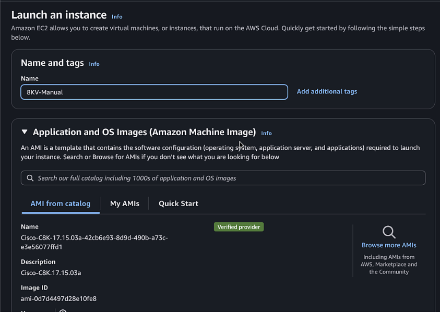
Task: Click the Description label under AMI name
Action: pyautogui.click(x=38, y=262)
